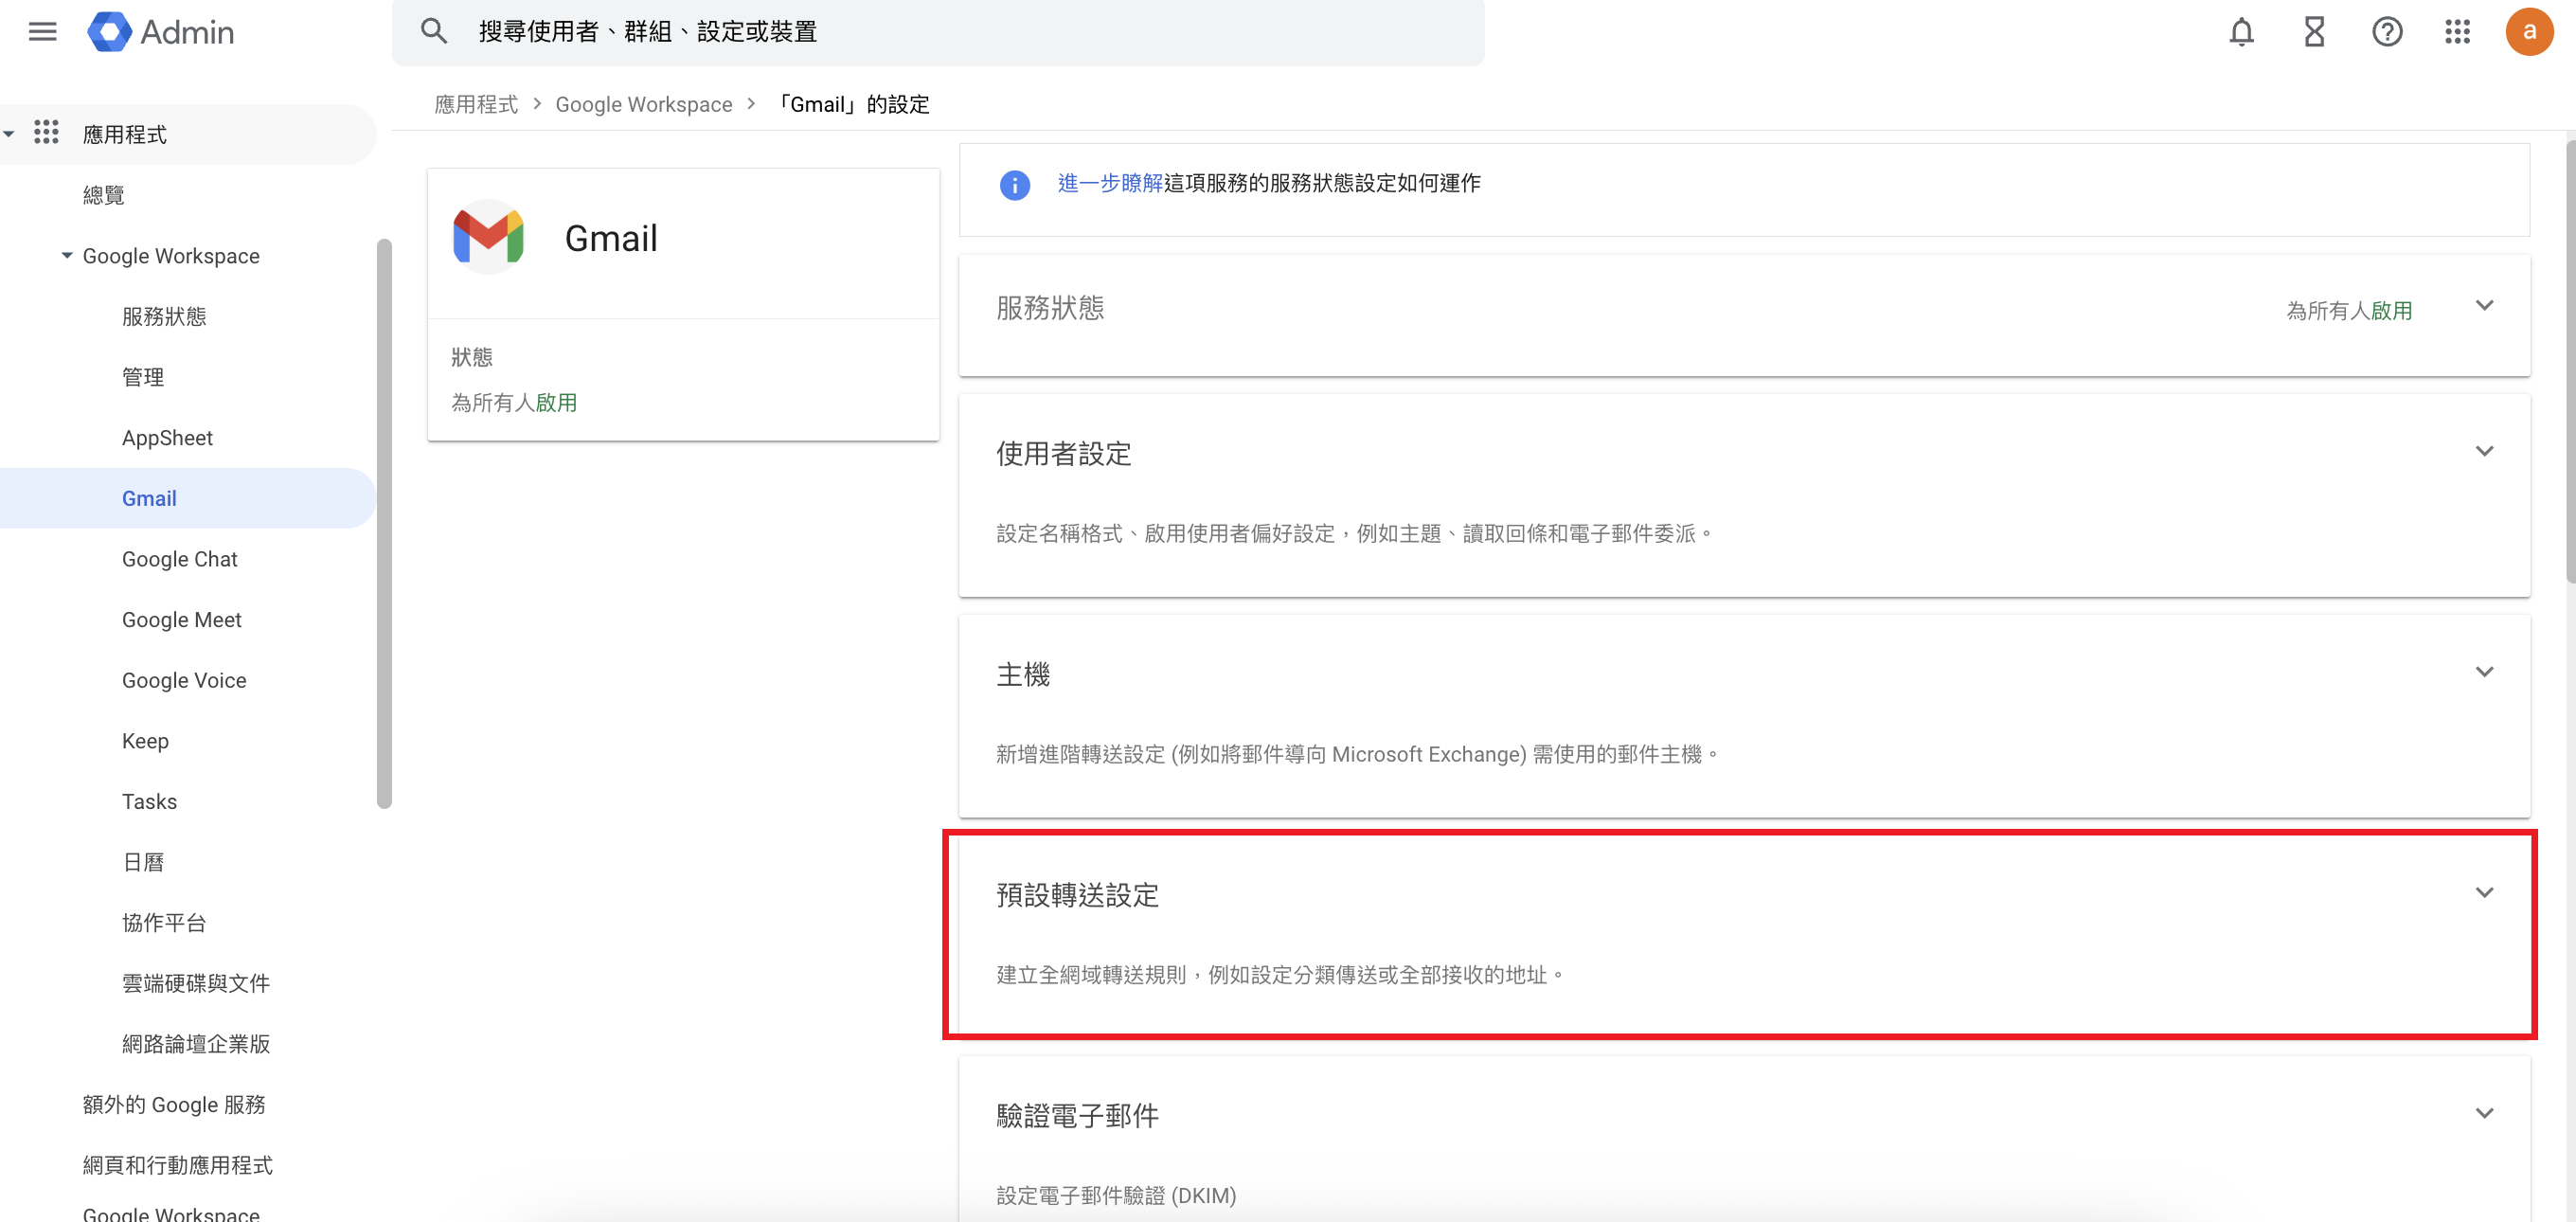Open AppSheet in the sidebar
The height and width of the screenshot is (1222, 2576).
167,438
